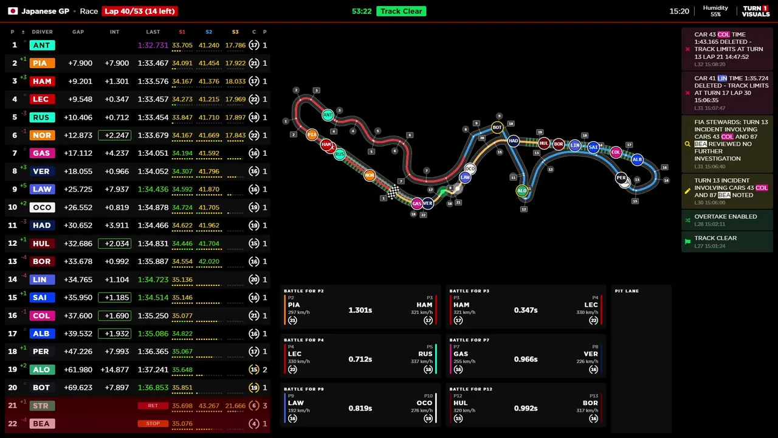Click the ALO car marker on track map
The width and height of the screenshot is (778, 438).
tap(522, 190)
